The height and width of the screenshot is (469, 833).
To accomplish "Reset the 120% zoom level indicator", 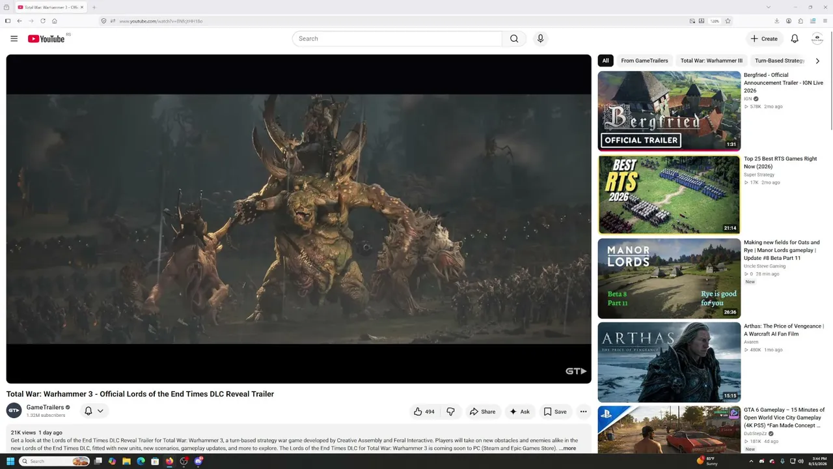I will [715, 21].
